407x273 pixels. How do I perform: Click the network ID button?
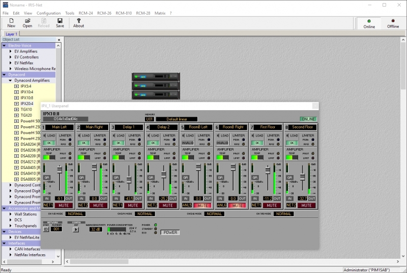[46, 229]
